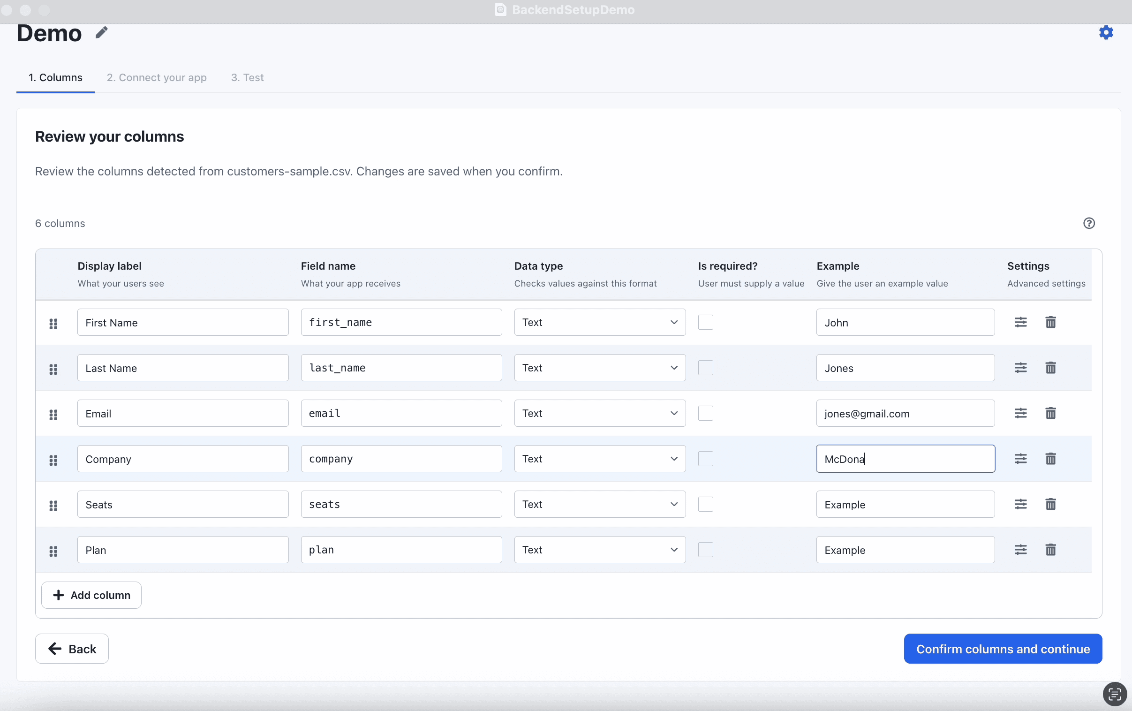Delete the Seats column
The image size is (1132, 711).
pos(1050,504)
